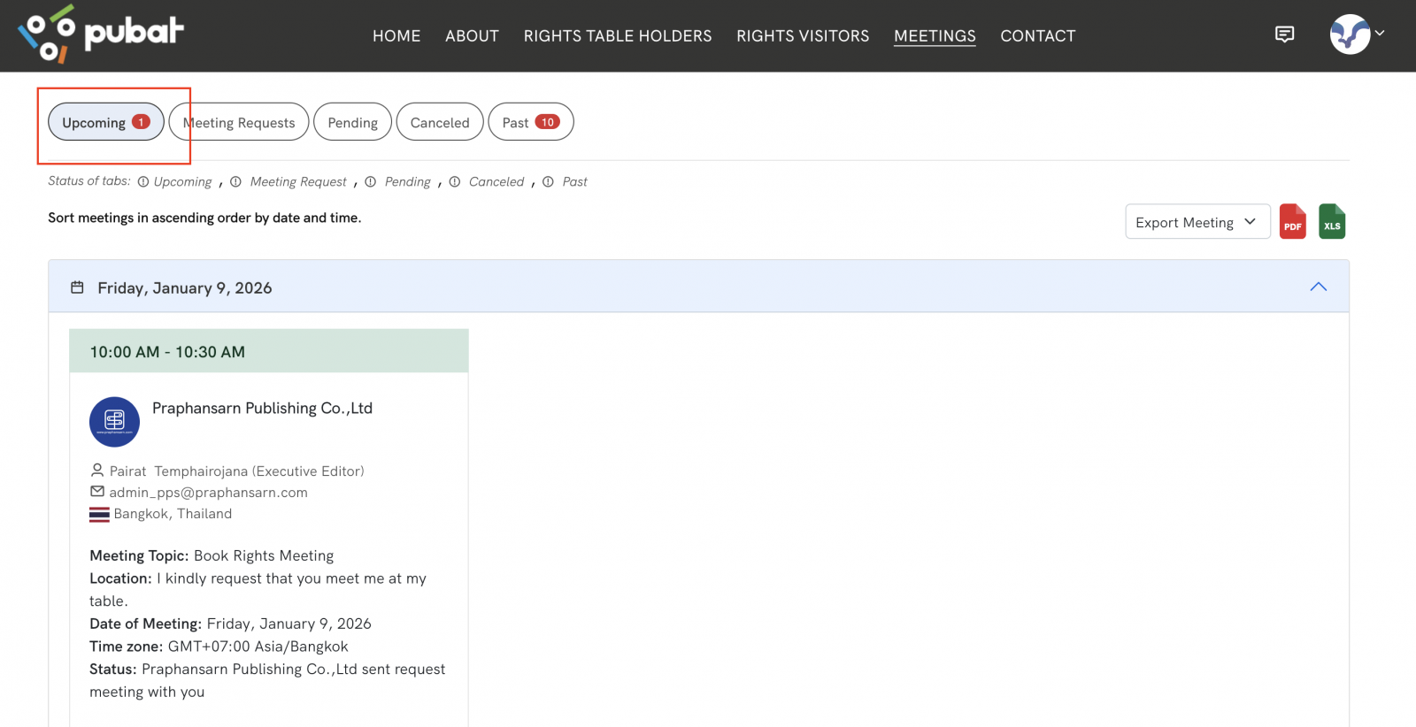The height and width of the screenshot is (727, 1416).
Task: Click the Praphansarn Publishing company logo
Action: pos(114,422)
